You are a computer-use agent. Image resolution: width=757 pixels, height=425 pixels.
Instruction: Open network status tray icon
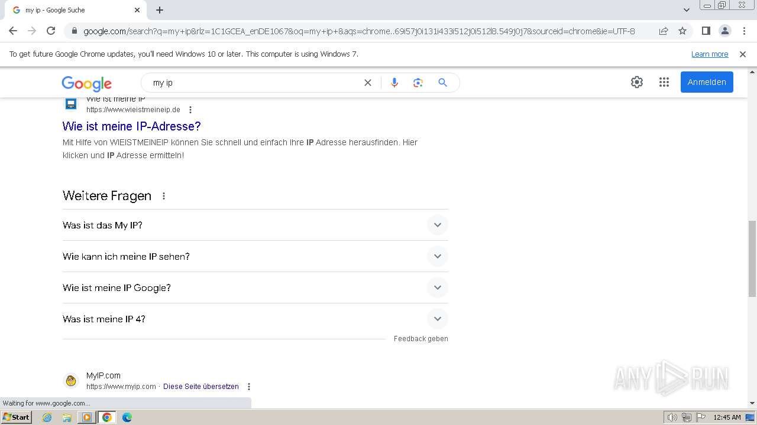pos(686,417)
